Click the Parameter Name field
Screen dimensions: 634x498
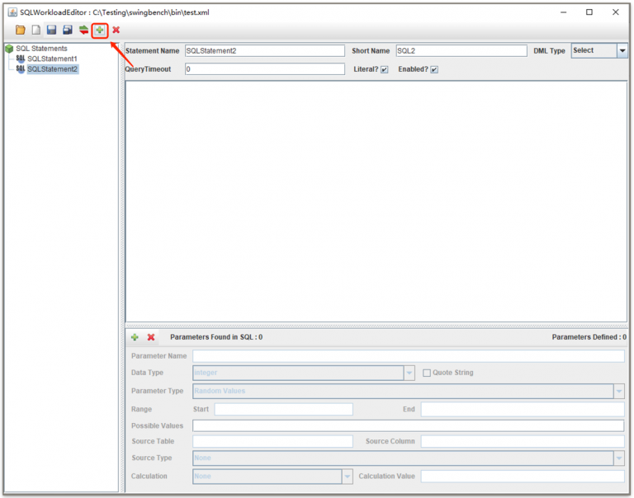(x=409, y=356)
